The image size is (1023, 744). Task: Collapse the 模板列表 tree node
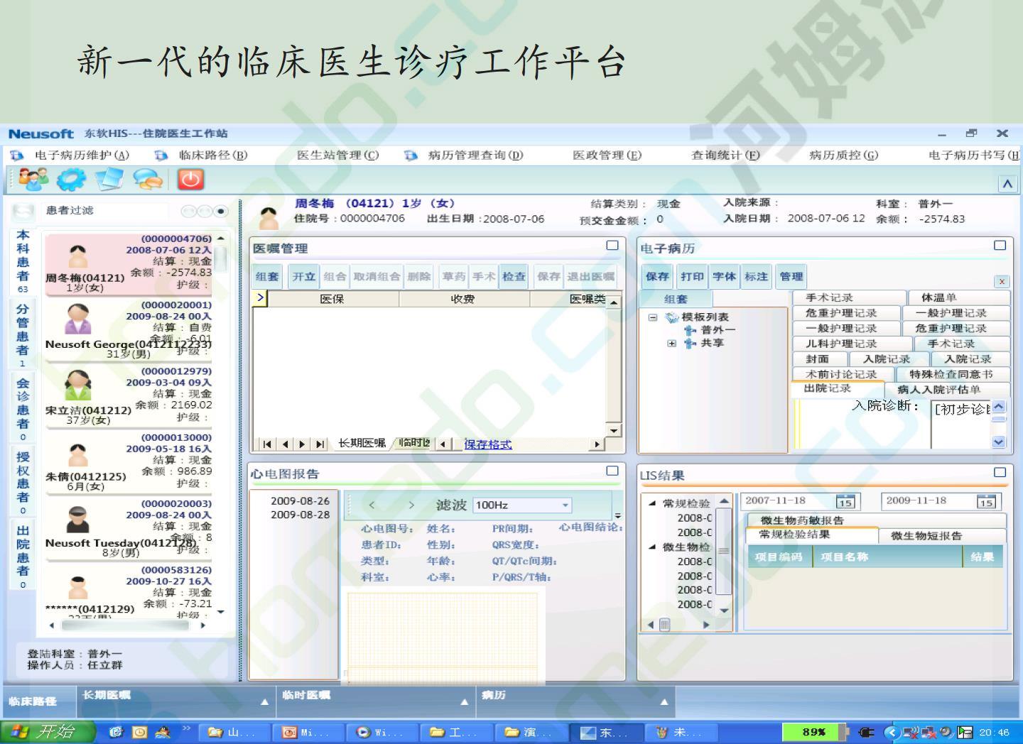[653, 317]
